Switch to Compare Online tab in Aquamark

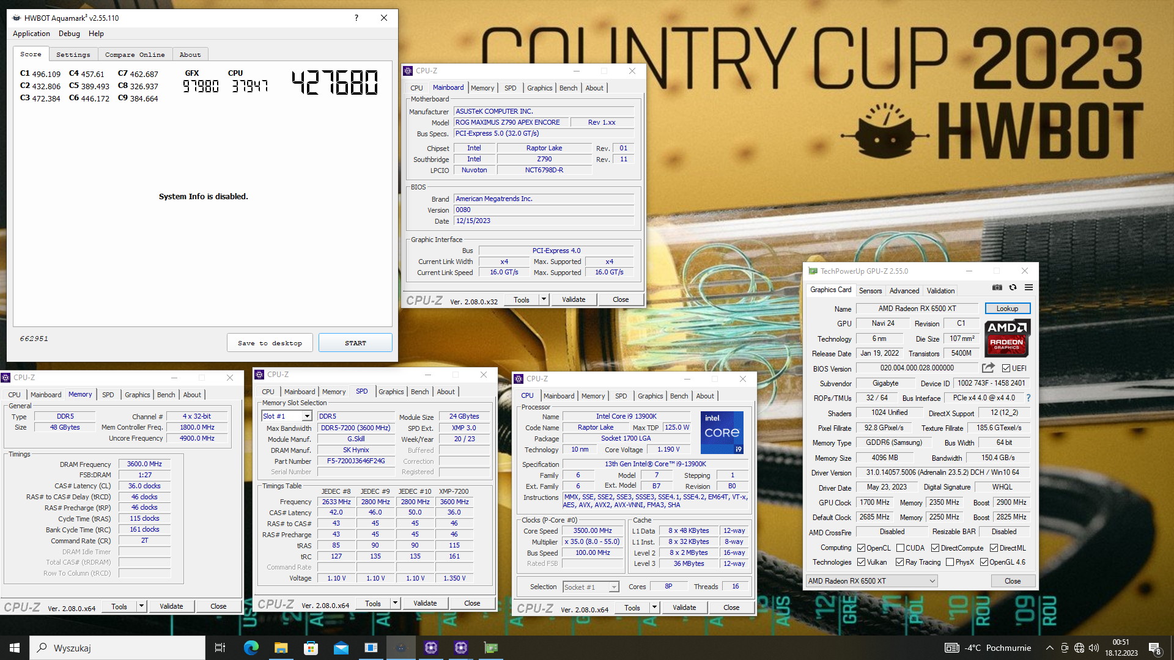coord(135,54)
